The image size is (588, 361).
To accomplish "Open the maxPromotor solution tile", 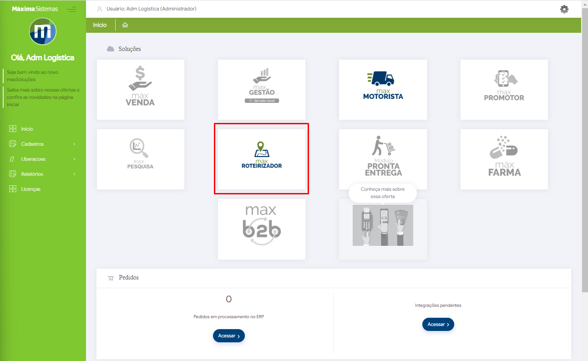I will [x=504, y=90].
